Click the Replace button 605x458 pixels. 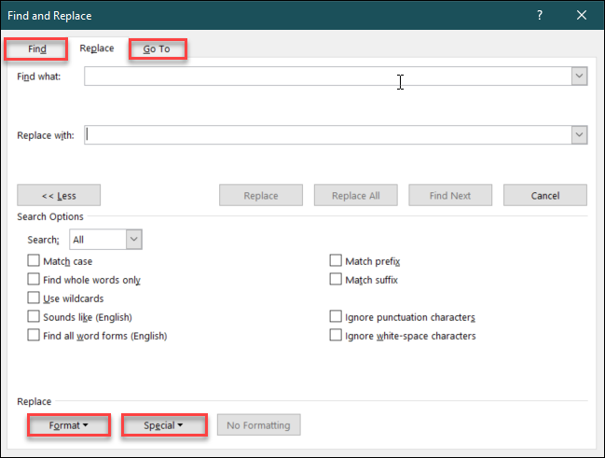pos(261,195)
